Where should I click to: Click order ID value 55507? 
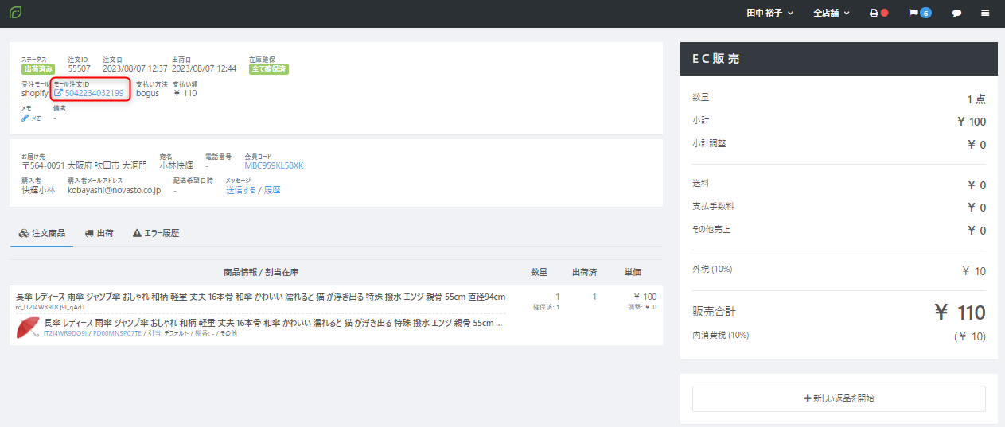coord(79,69)
